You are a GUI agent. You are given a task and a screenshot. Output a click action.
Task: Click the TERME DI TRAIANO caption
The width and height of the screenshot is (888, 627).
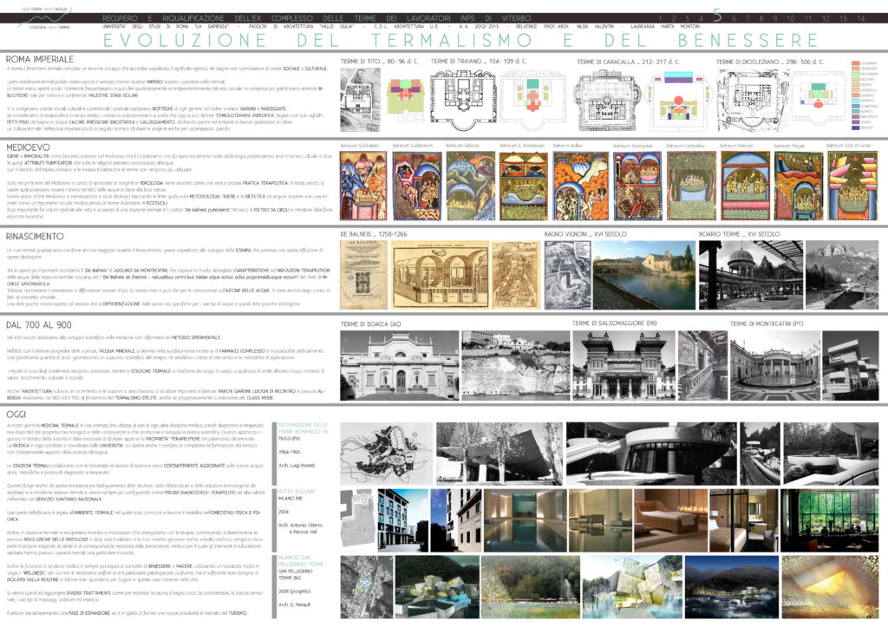[x=478, y=62]
